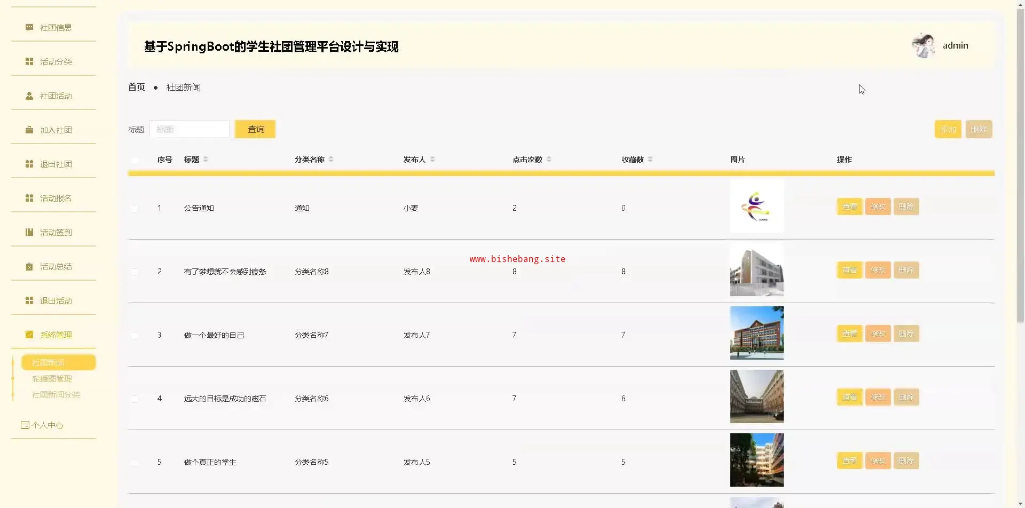Image resolution: width=1025 pixels, height=508 pixels.
Task: Click the 活动分类 grid icon
Action: (29, 61)
